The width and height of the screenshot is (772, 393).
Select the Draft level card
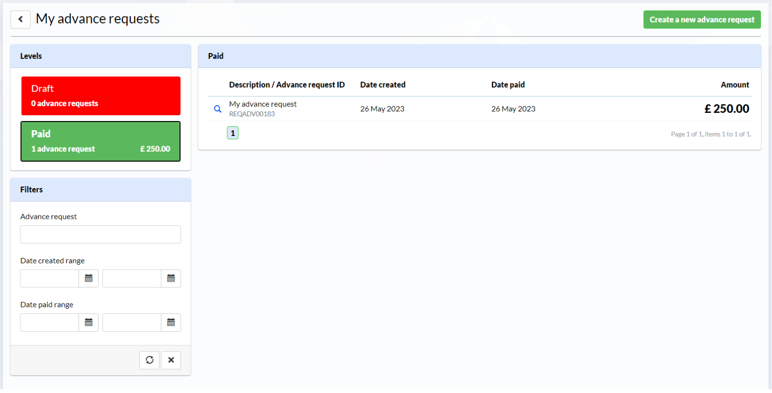coord(101,96)
